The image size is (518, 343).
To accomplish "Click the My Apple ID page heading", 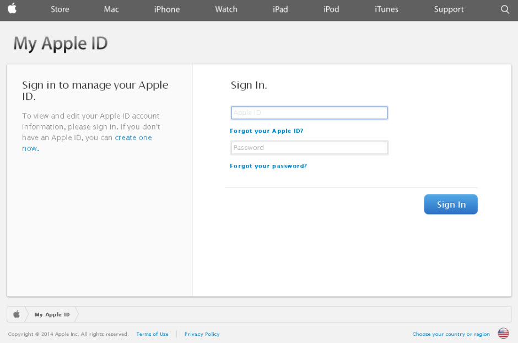I will (61, 43).
